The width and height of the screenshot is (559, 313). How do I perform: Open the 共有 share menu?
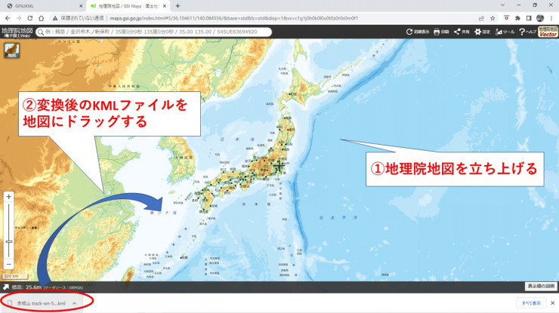click(x=462, y=32)
